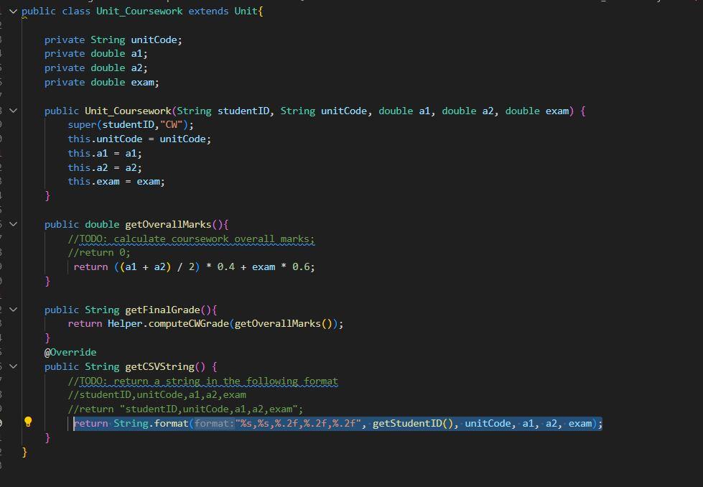The width and height of the screenshot is (703, 487).
Task: Click the "%s,%s,%.2f,%.2f,%.2f" format string
Action: pos(298,423)
